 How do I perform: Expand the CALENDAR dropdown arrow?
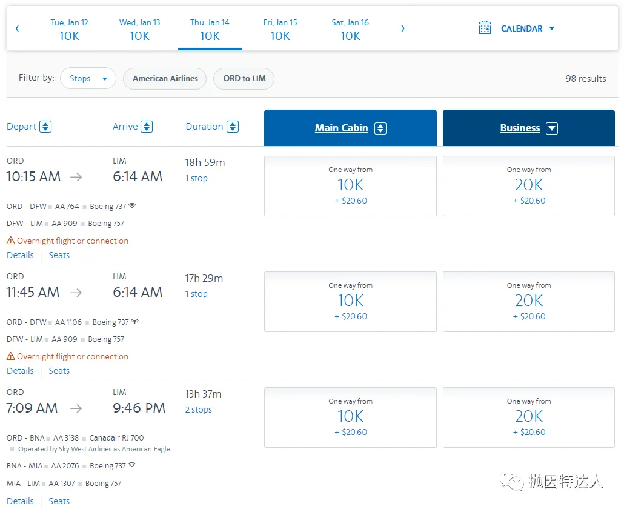(x=552, y=28)
